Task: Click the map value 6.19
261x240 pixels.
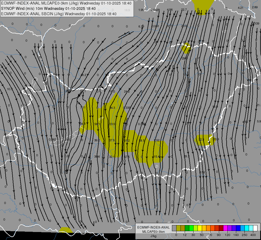Action: (x=141, y=26)
